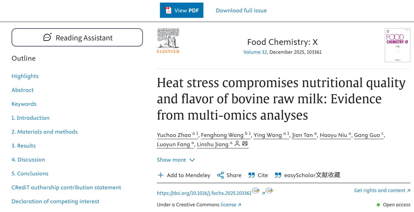Open author Yuchao Zhao's details
The height and width of the screenshot is (212, 414).
[174, 135]
